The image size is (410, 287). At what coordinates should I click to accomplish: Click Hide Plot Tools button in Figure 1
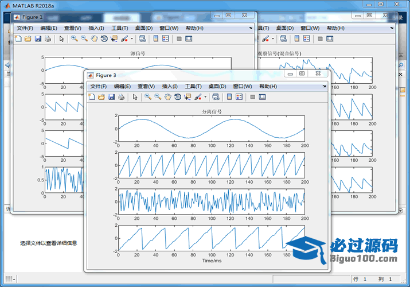(179, 38)
